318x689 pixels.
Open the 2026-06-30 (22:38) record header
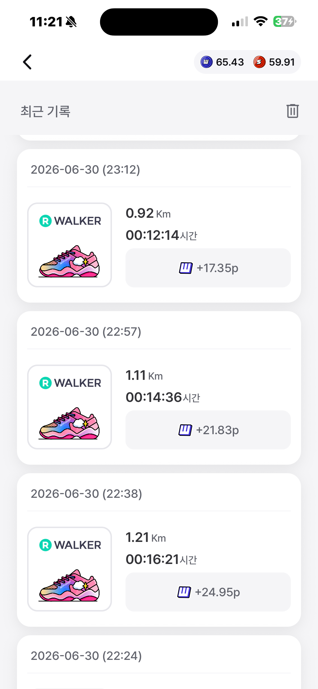coord(86,494)
